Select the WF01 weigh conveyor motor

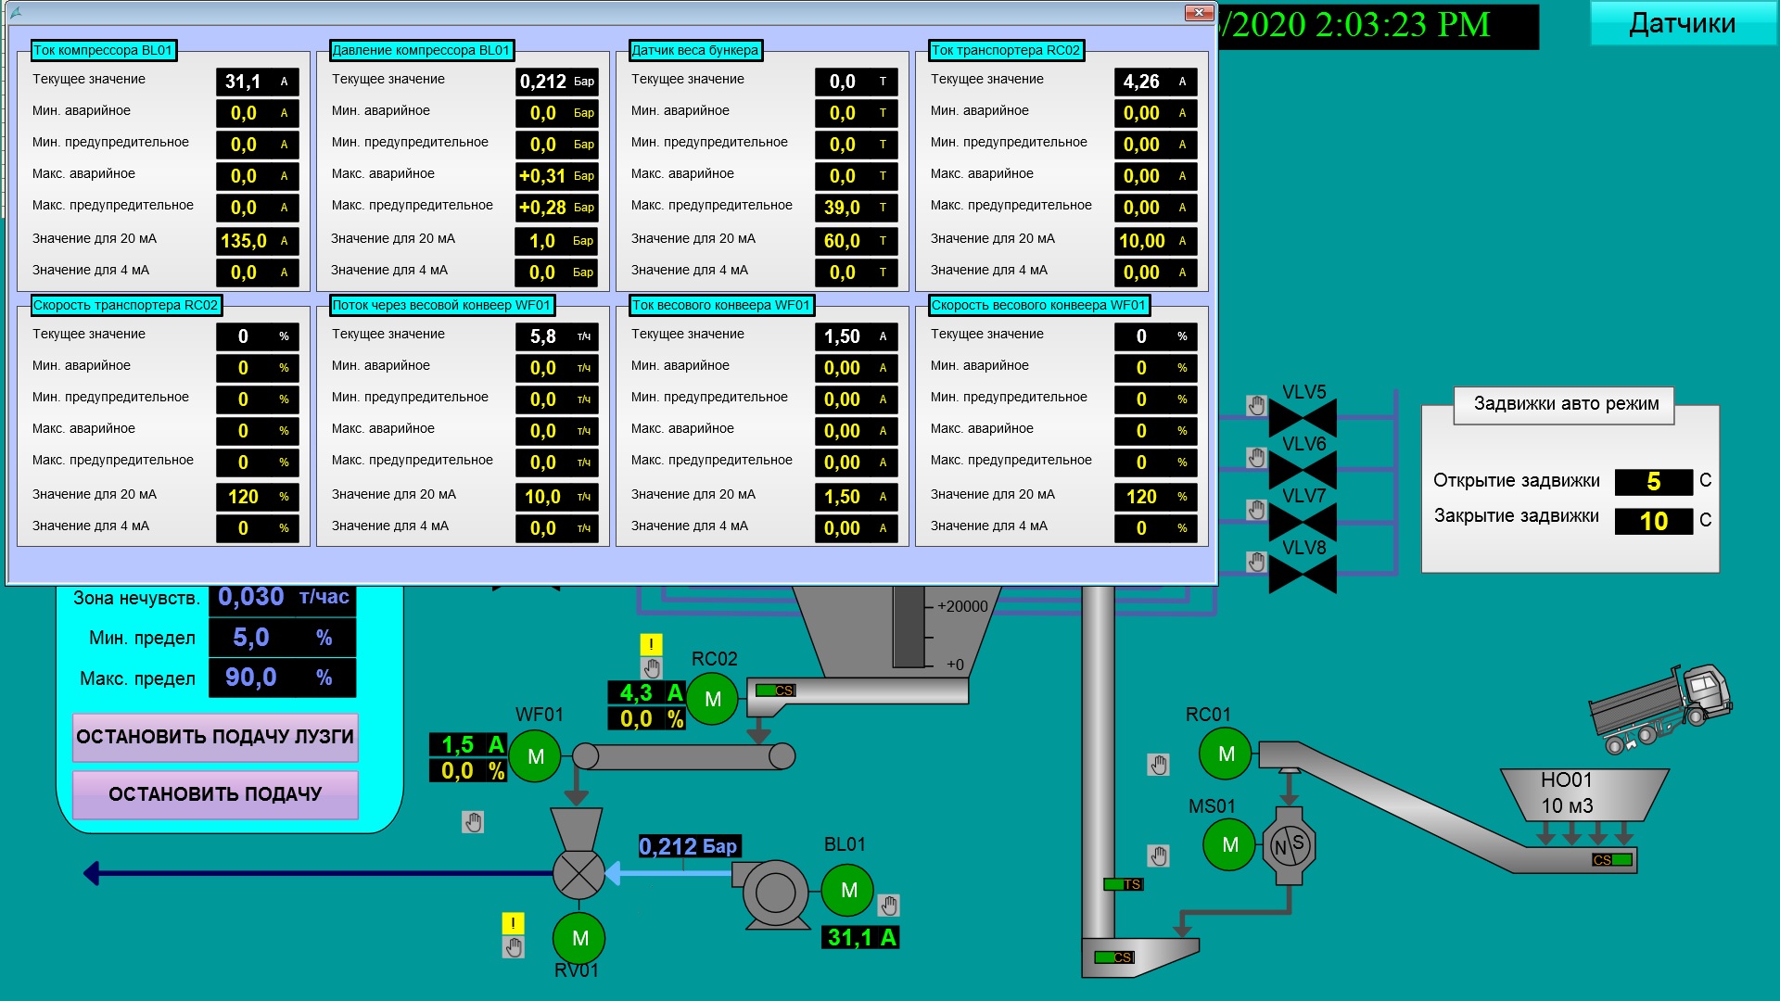[535, 756]
